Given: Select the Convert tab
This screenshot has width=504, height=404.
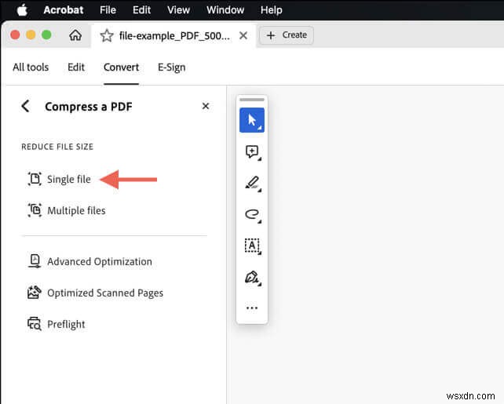Looking at the screenshot, I should [x=121, y=67].
